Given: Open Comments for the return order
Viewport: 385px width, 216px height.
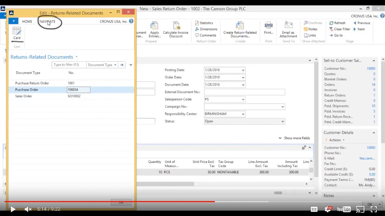Looking at the screenshot, I should [205, 35].
